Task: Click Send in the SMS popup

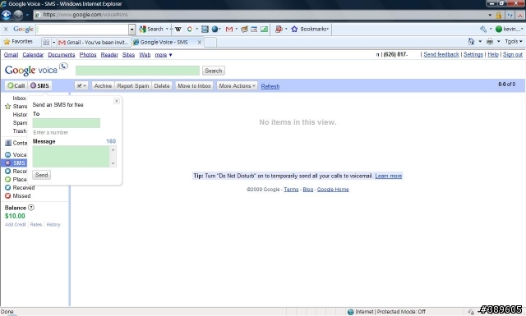Action: click(x=42, y=175)
